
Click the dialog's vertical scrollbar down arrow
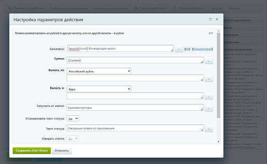(218, 141)
